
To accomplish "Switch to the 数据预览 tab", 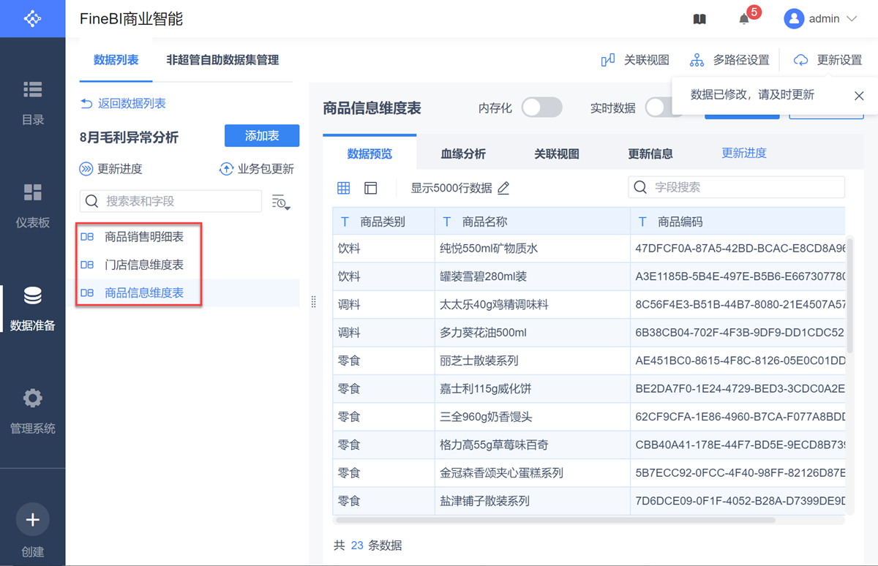I will (x=369, y=154).
